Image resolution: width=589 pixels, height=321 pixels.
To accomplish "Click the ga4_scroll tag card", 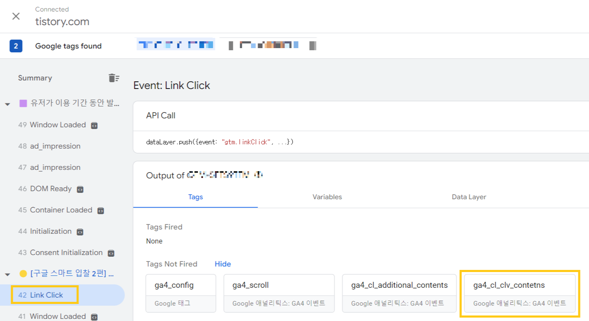I will click(279, 293).
